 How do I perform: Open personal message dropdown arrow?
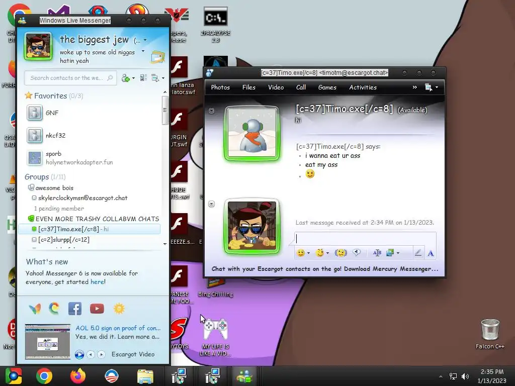tap(143, 51)
